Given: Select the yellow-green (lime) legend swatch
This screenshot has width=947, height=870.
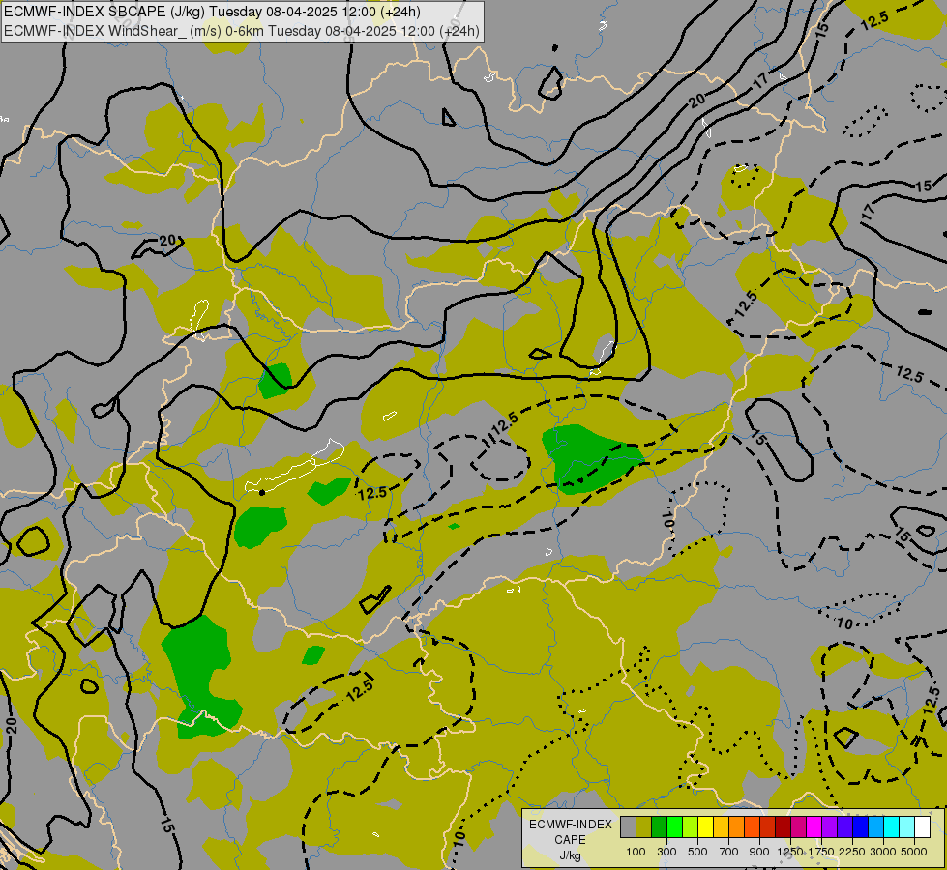Looking at the screenshot, I should tap(691, 826).
